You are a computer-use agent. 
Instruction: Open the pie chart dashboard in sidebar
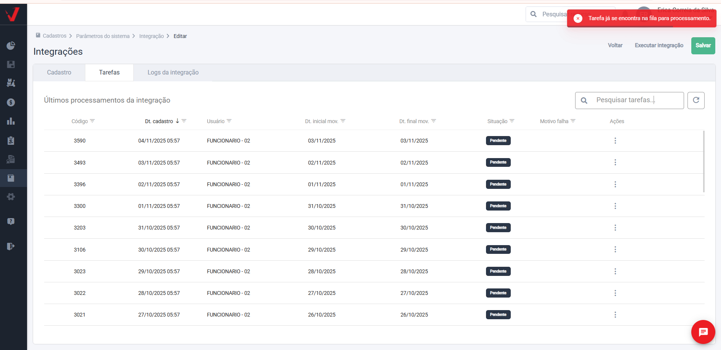coord(11,46)
